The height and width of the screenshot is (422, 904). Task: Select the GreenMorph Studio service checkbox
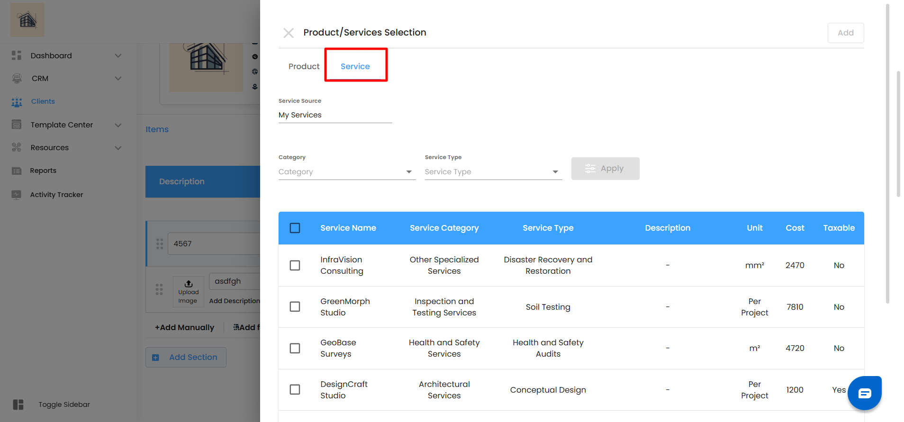295,307
